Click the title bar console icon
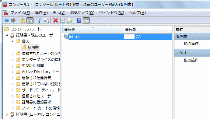This screenshot has width=210, height=119. [5, 5]
